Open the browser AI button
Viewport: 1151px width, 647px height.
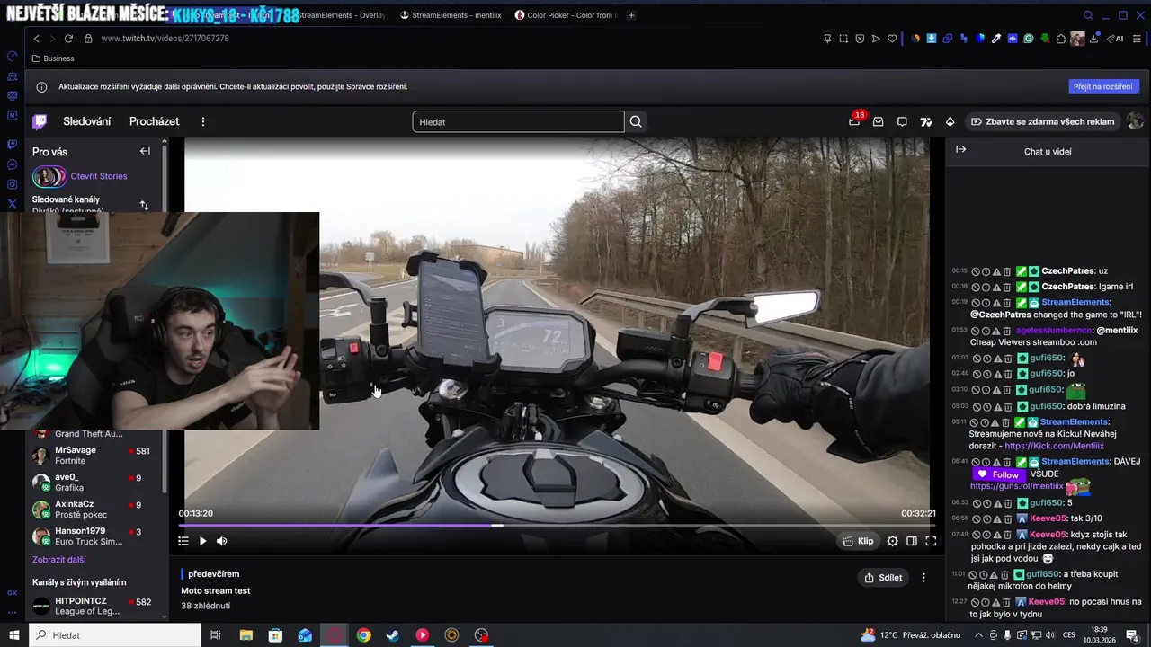[x=1115, y=39]
